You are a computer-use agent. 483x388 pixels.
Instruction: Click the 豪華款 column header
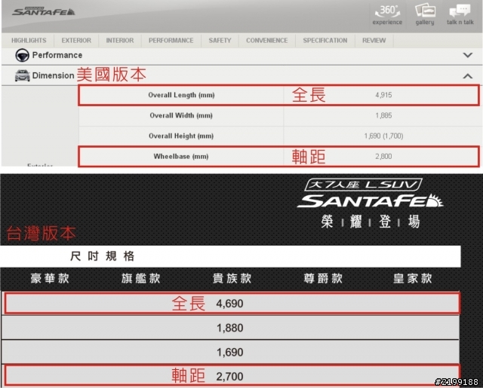50,279
